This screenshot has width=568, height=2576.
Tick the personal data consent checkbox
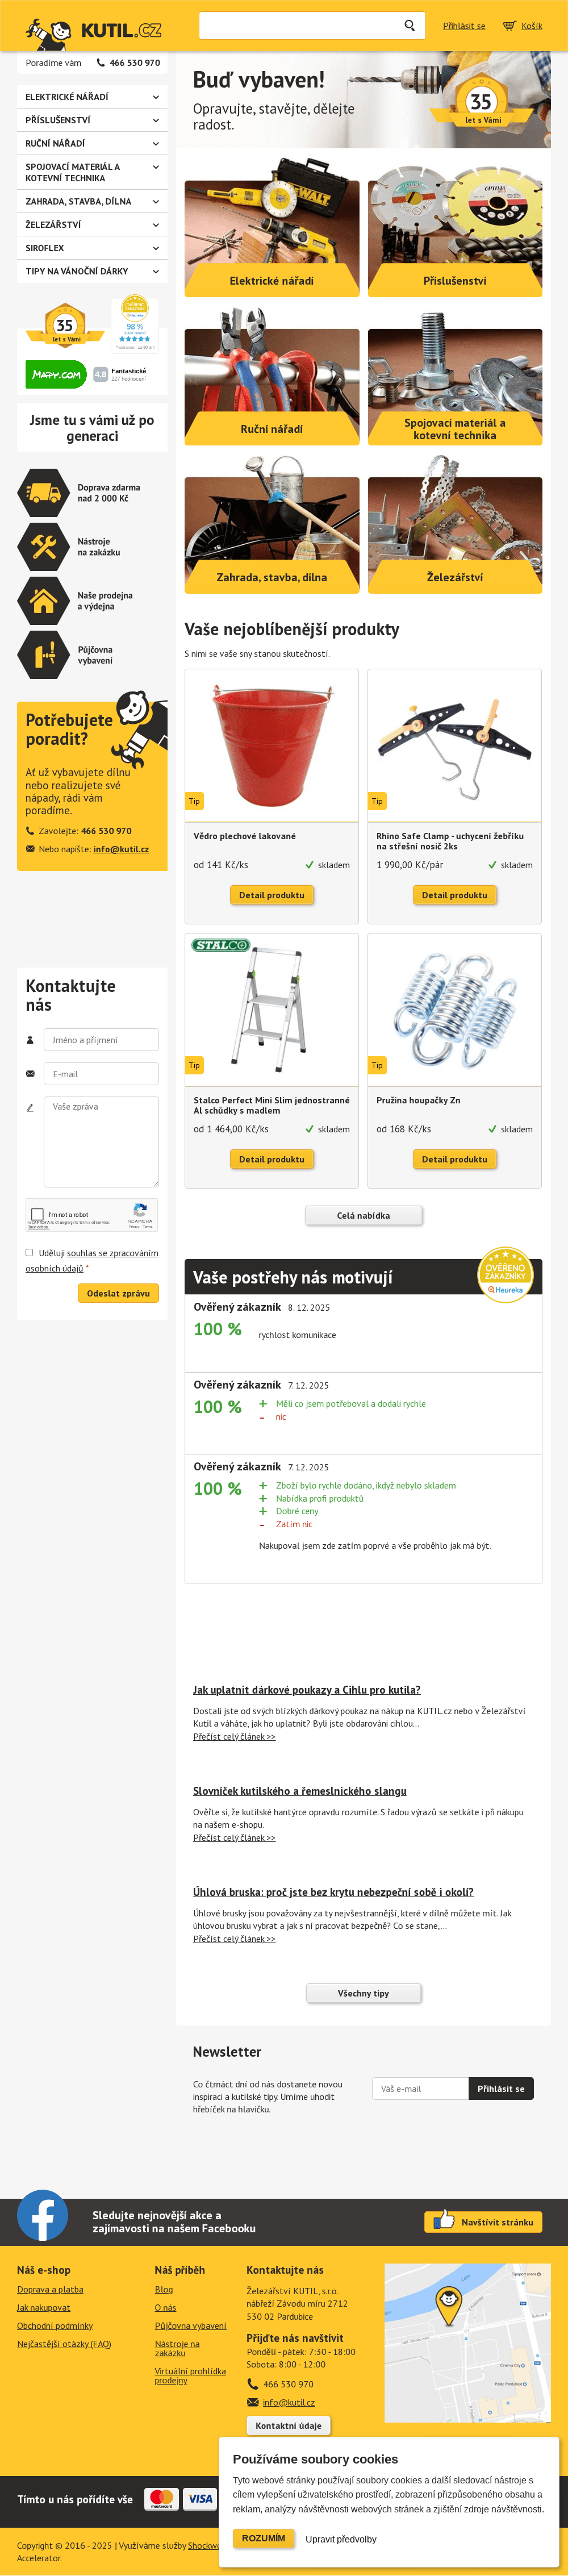click(29, 1252)
